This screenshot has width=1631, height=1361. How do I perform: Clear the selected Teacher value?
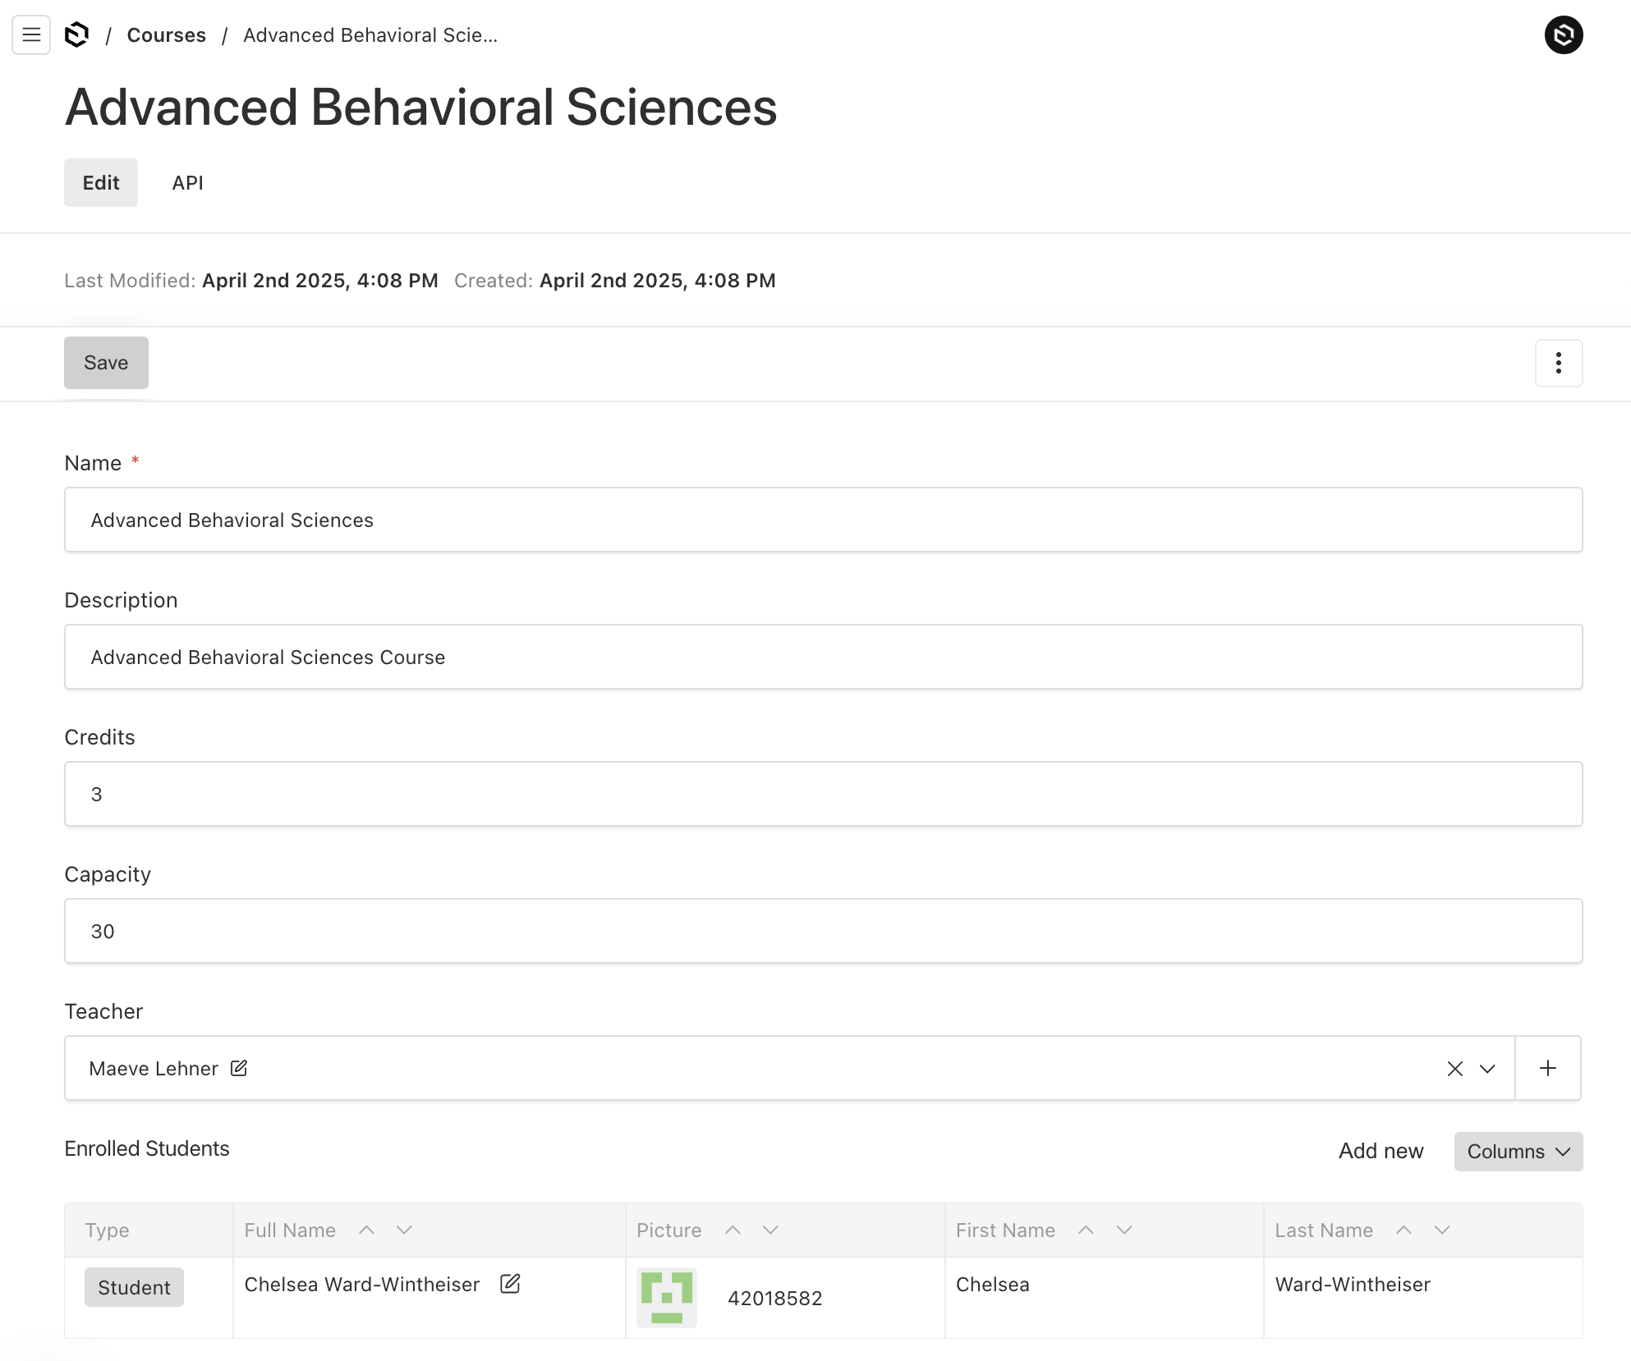tap(1454, 1068)
